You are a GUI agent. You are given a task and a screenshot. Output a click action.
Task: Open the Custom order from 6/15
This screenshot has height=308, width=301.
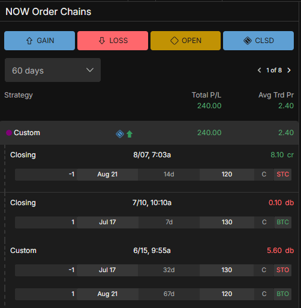click(152, 251)
